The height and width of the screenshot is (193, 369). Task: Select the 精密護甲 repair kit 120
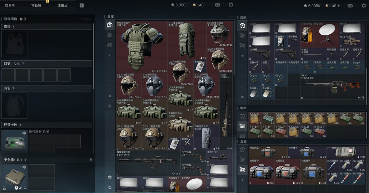click(313, 172)
